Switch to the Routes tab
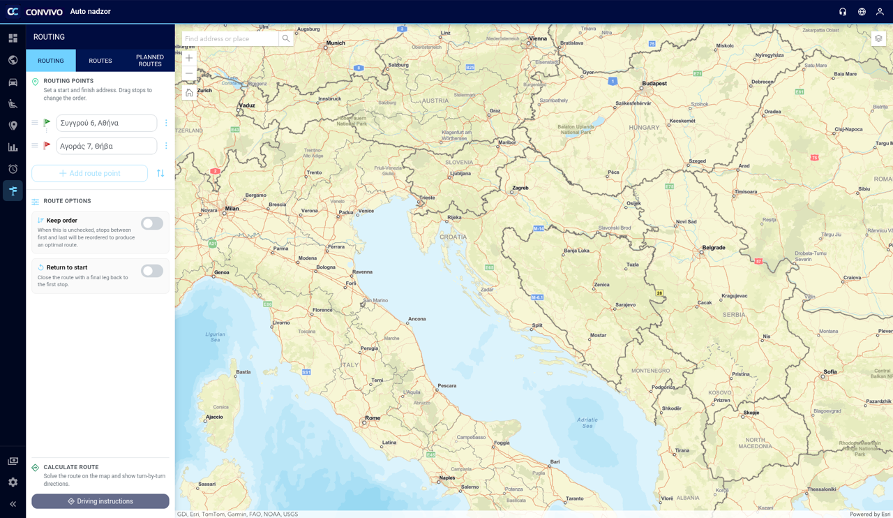 click(100, 61)
